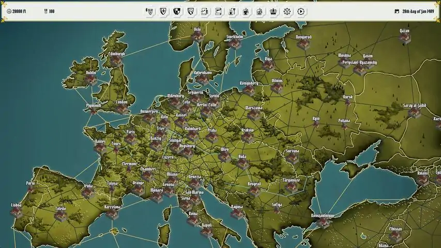
Task: Click the "Napoli" city label
Action: pyautogui.click(x=207, y=225)
